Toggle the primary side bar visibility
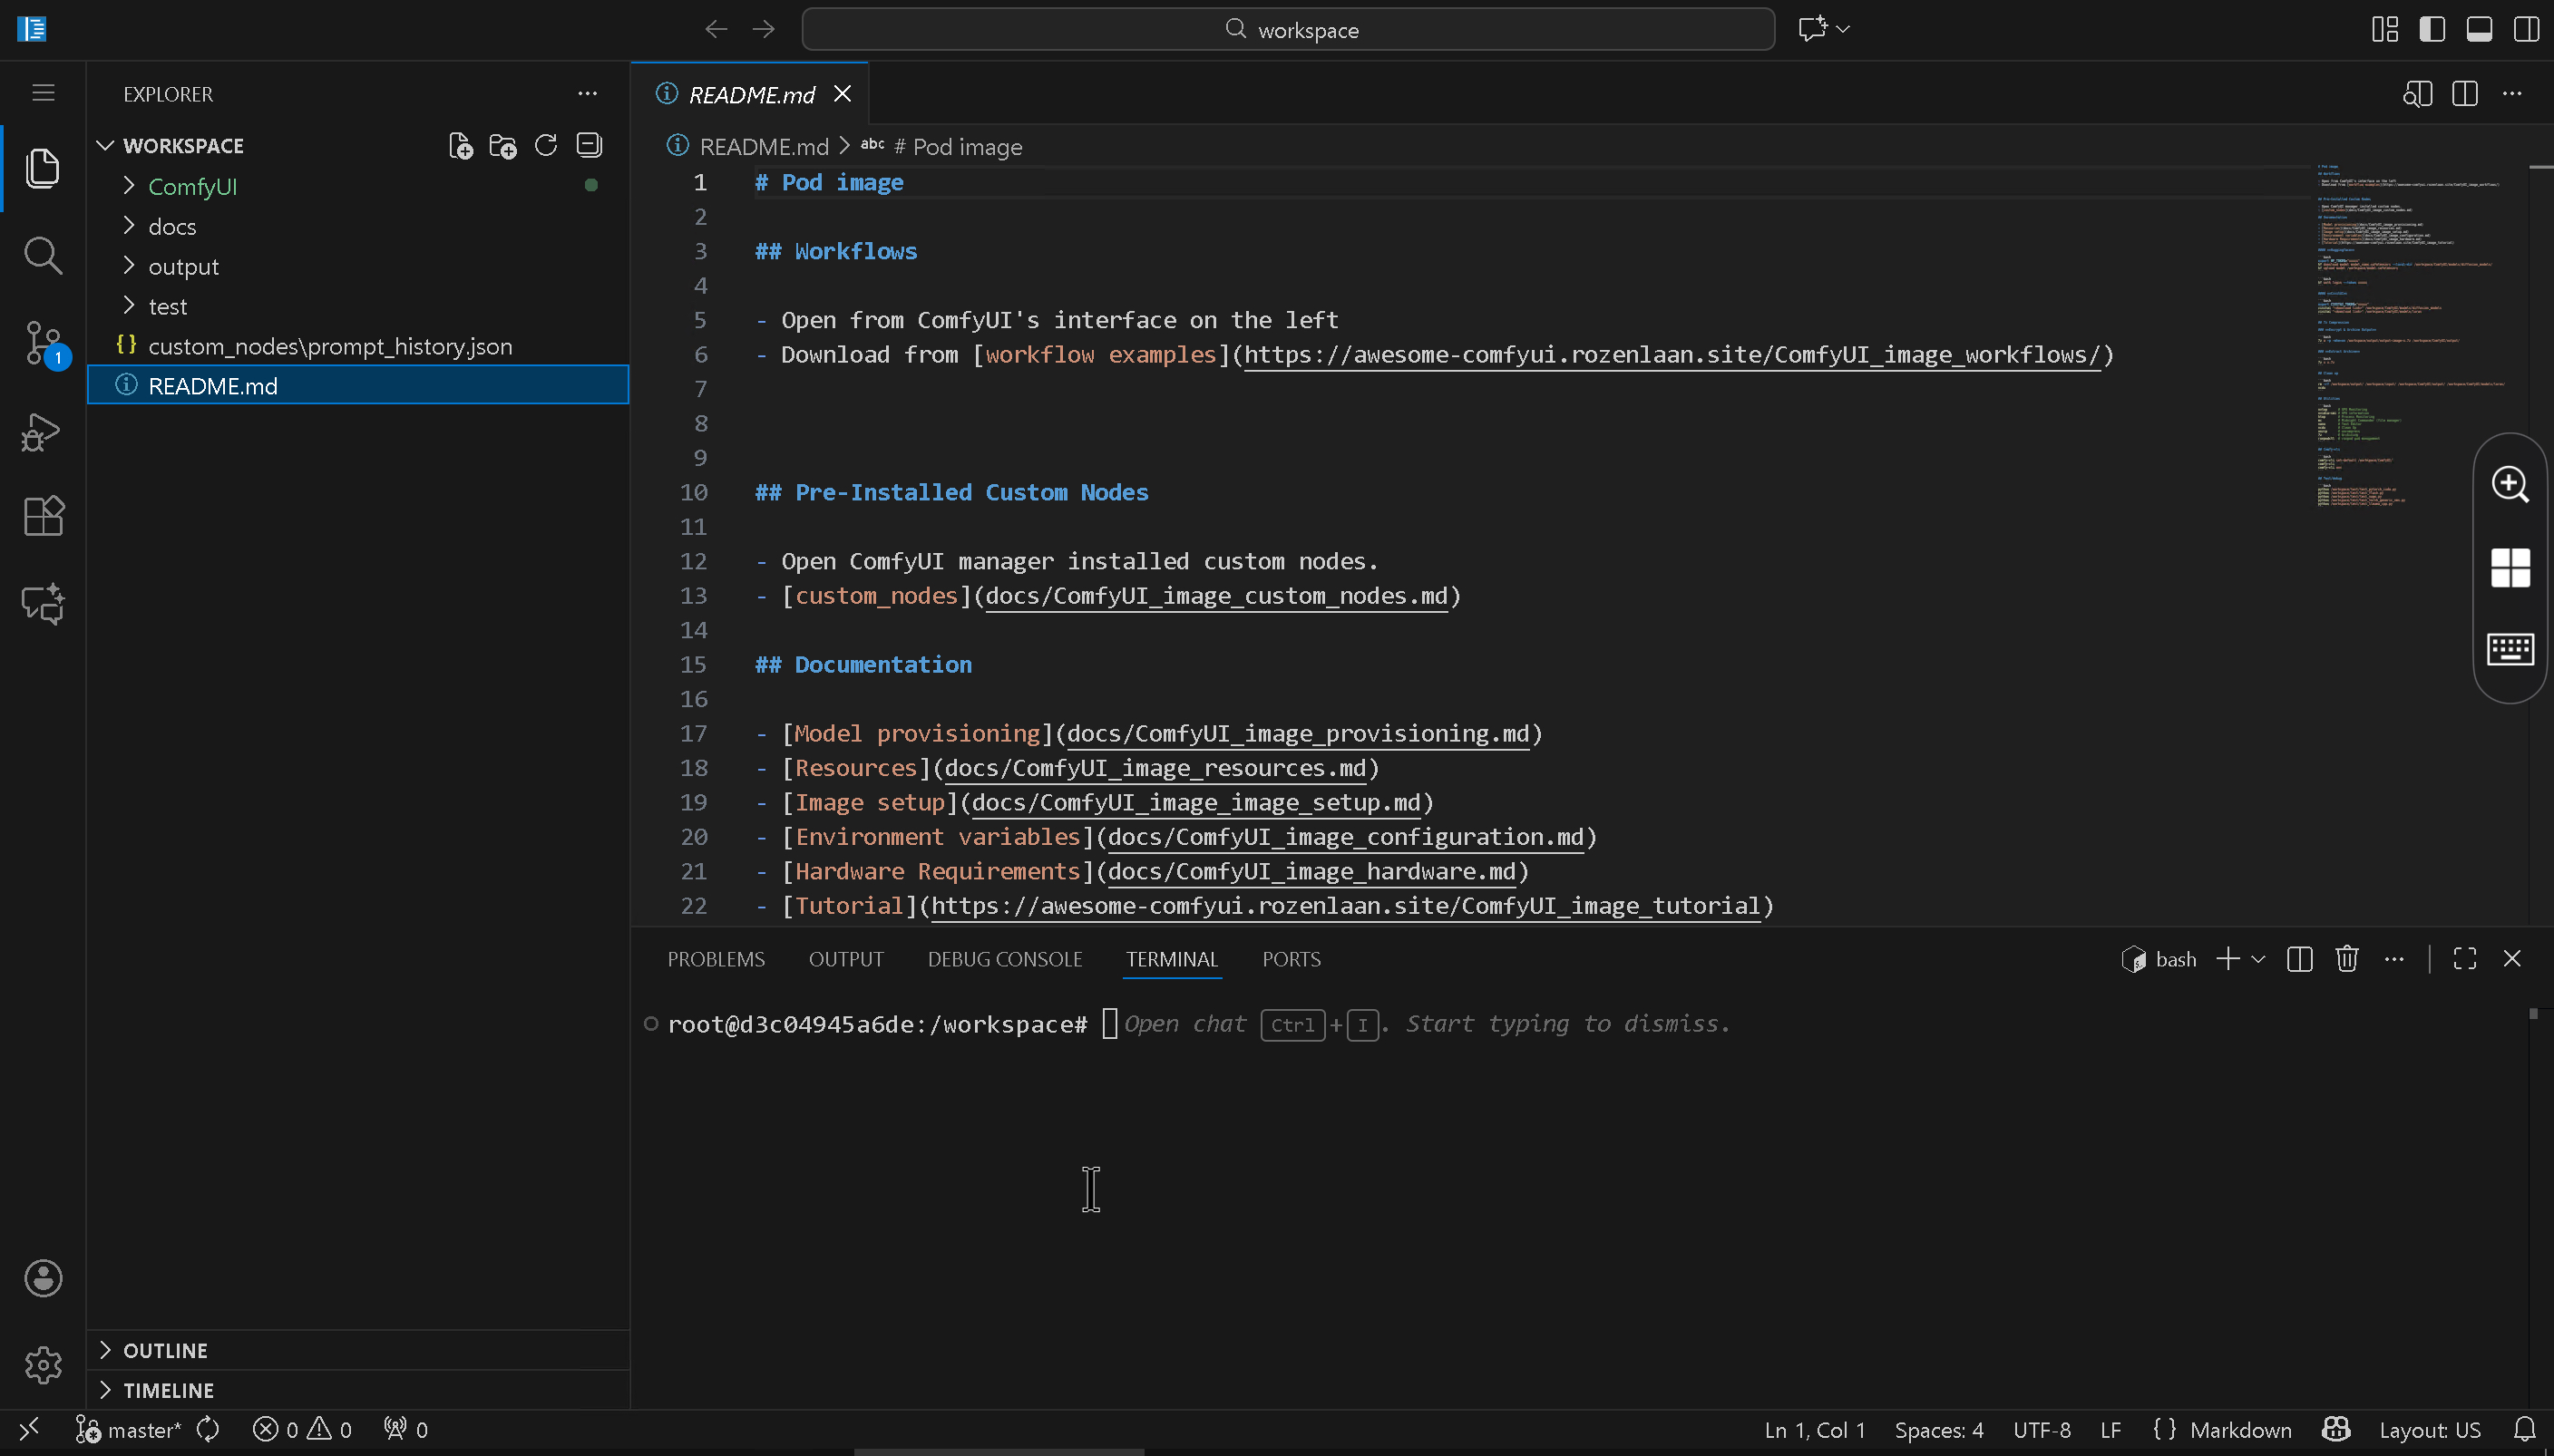Screen dimensions: 2554x1456 click(2432, 29)
